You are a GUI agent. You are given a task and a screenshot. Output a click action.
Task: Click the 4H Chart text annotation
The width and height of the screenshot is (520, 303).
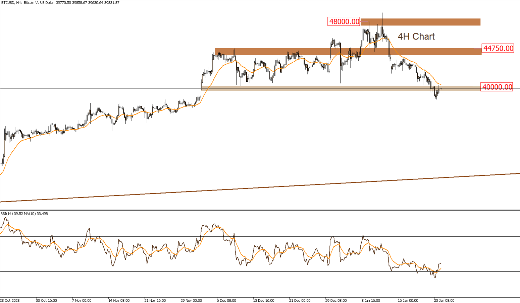(x=416, y=37)
